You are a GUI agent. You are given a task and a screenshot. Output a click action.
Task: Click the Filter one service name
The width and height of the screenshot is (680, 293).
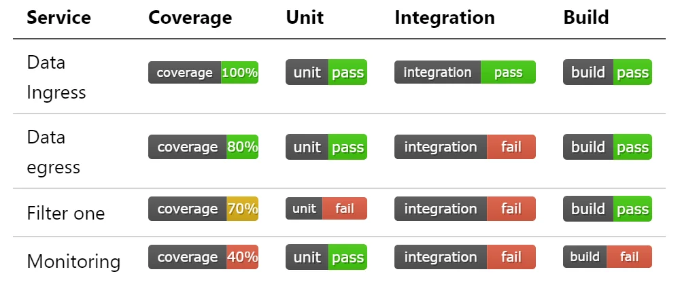[65, 213]
